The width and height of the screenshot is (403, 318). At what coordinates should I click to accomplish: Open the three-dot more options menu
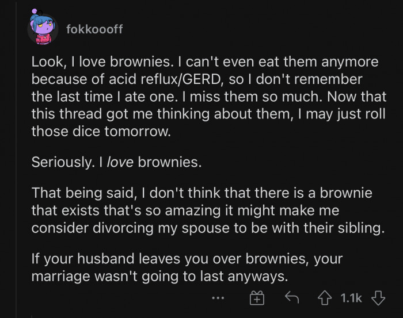[217, 298]
